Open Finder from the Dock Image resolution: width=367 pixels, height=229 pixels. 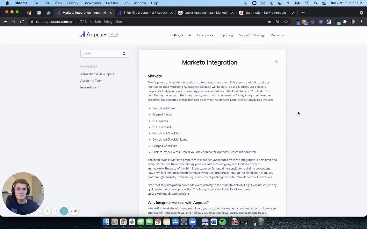pos(106,222)
